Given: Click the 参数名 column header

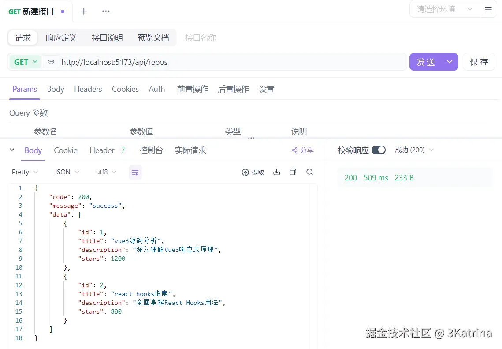Looking at the screenshot, I should (45, 131).
